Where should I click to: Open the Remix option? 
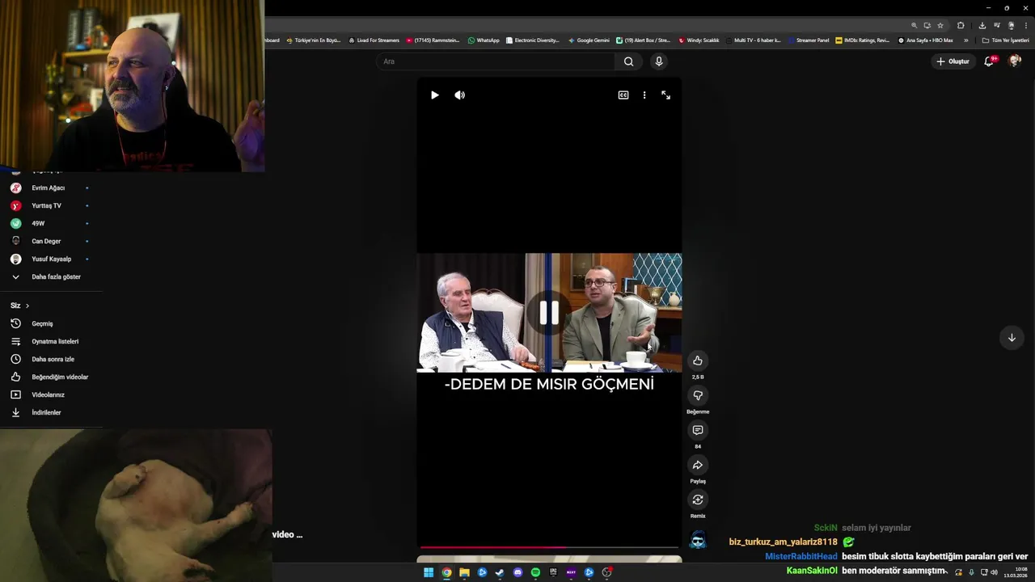point(698,500)
